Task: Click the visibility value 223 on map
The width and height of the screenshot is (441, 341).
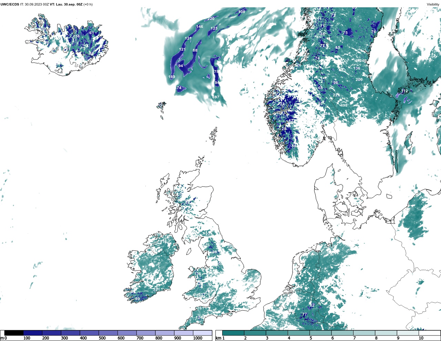Action: point(336,95)
